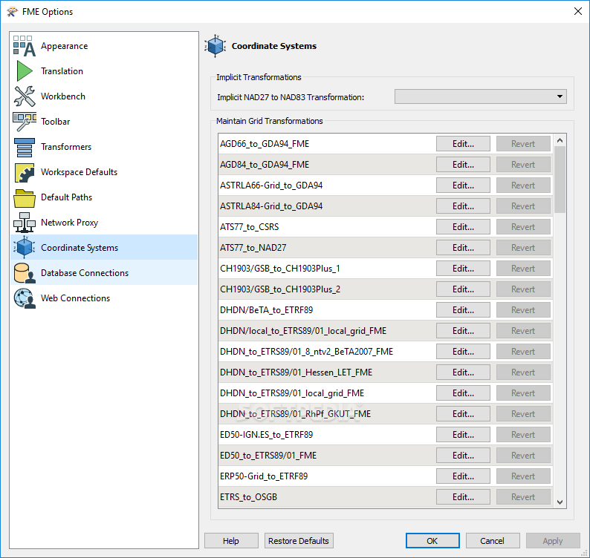
Task: Open Toolbar options
Action: point(55,122)
